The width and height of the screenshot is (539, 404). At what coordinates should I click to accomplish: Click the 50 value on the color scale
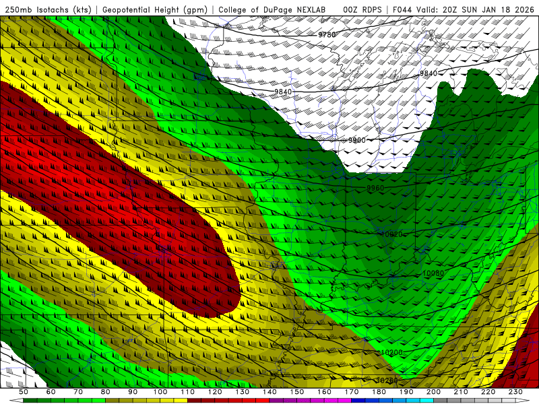pos(24,392)
